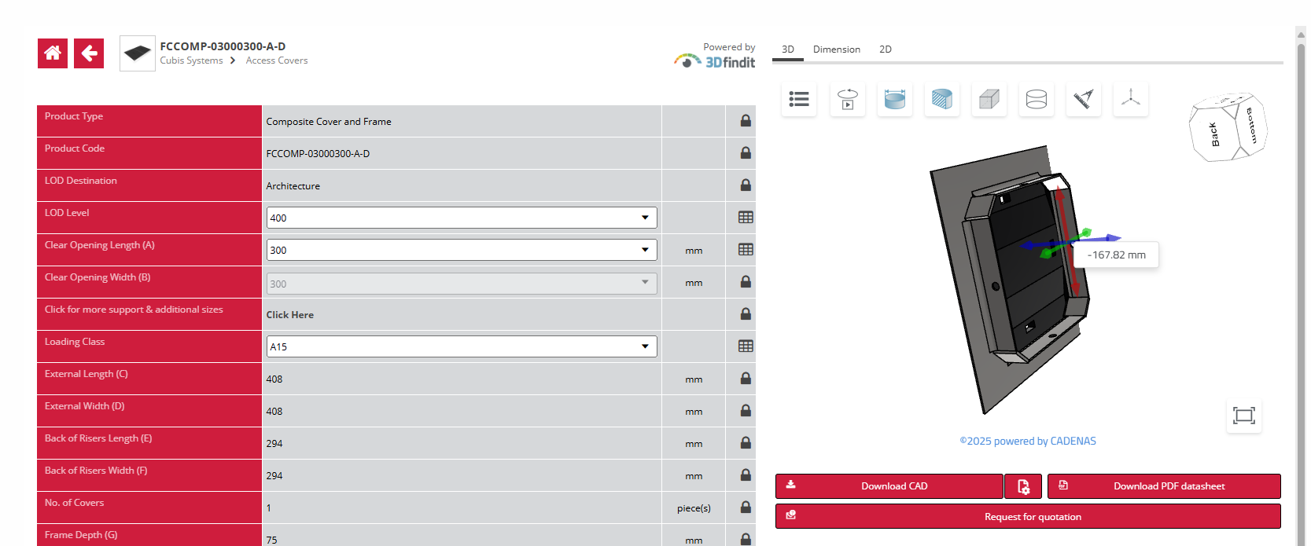Viewport: 1311px width, 546px height.
Task: Switch to the Dimension tab
Action: point(836,49)
